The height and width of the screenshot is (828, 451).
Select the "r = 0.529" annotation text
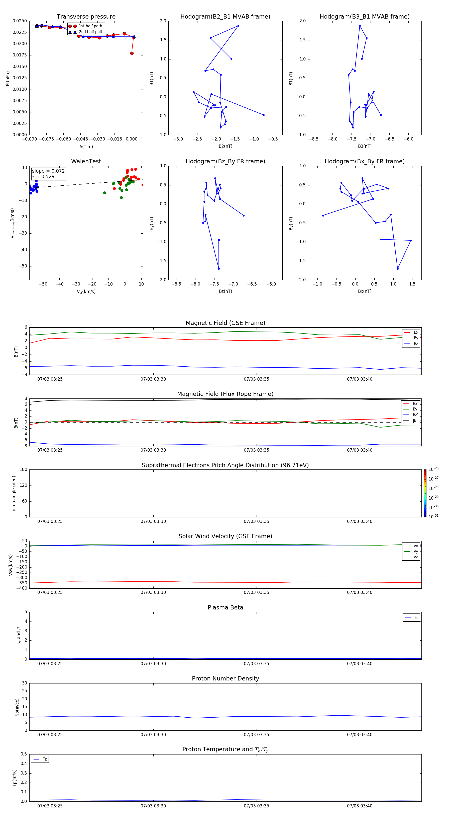43,176
